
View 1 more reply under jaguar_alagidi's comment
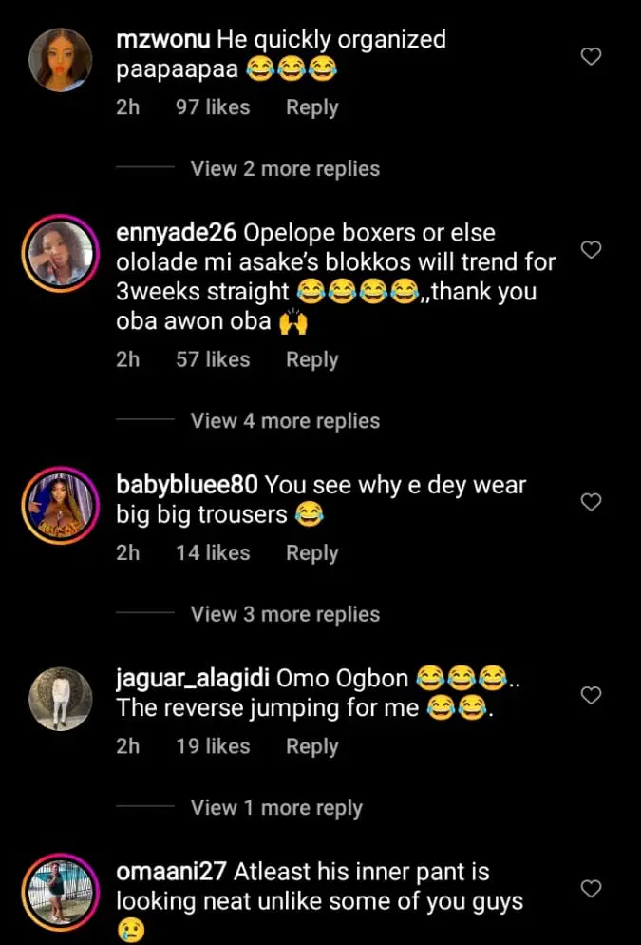(x=275, y=807)
